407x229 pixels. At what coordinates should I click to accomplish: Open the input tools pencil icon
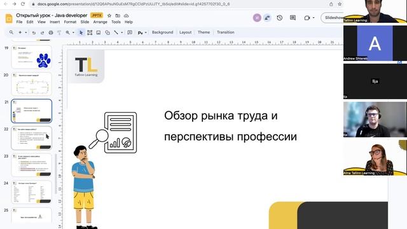(140, 32)
